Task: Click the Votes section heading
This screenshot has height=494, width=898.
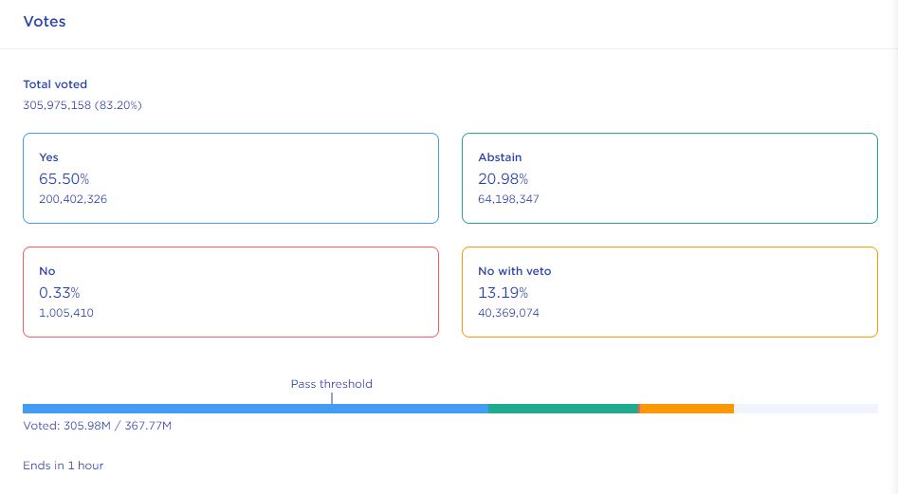Action: tap(45, 22)
